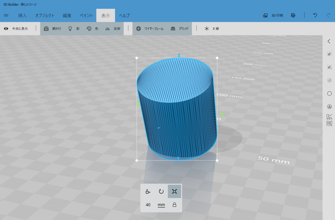Image resolution: width=335 pixels, height=220 pixels.
Task: Redo the last undone action
Action: pos(328,15)
